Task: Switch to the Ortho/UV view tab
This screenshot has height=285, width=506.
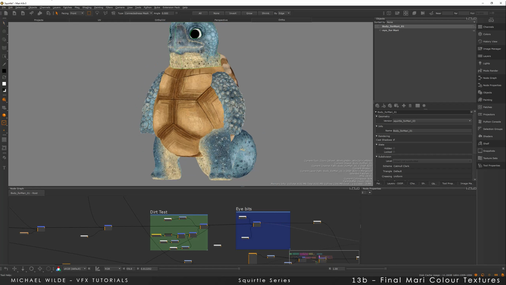Action: pyautogui.click(x=160, y=20)
